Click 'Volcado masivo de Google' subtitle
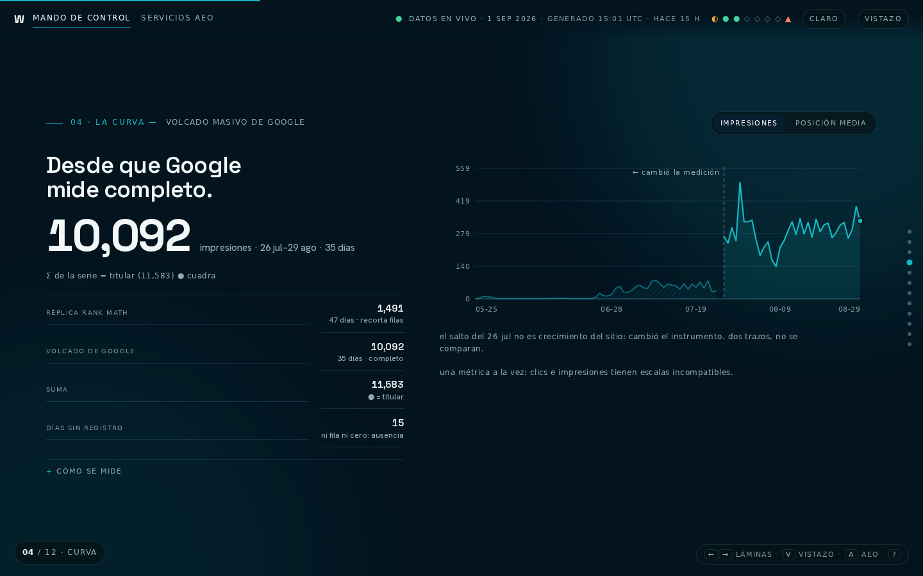 pyautogui.click(x=235, y=122)
